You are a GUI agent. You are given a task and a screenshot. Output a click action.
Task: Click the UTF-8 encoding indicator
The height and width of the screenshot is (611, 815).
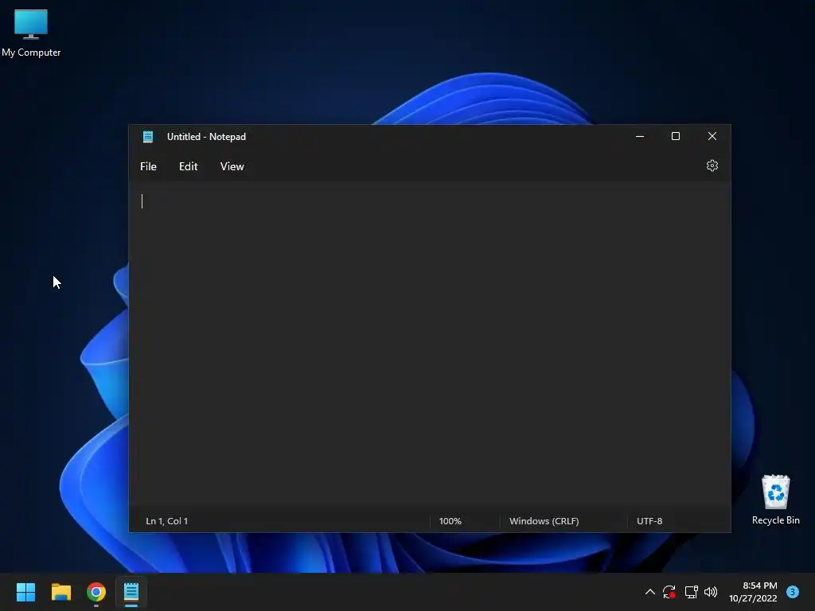(x=649, y=520)
